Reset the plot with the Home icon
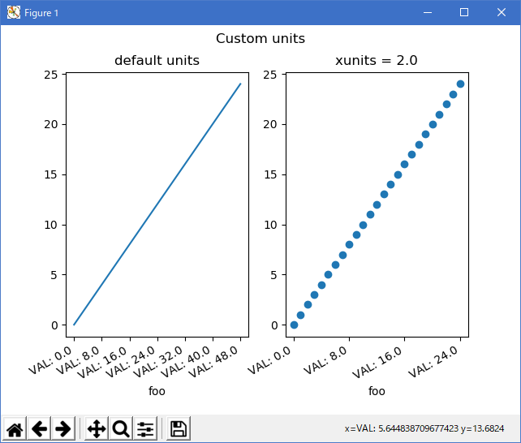Image resolution: width=521 pixels, height=443 pixels. [15, 429]
